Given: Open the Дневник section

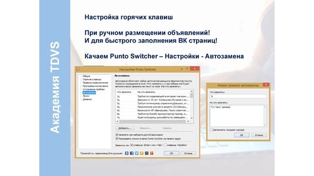Looking at the screenshot, I should pos(87,99).
